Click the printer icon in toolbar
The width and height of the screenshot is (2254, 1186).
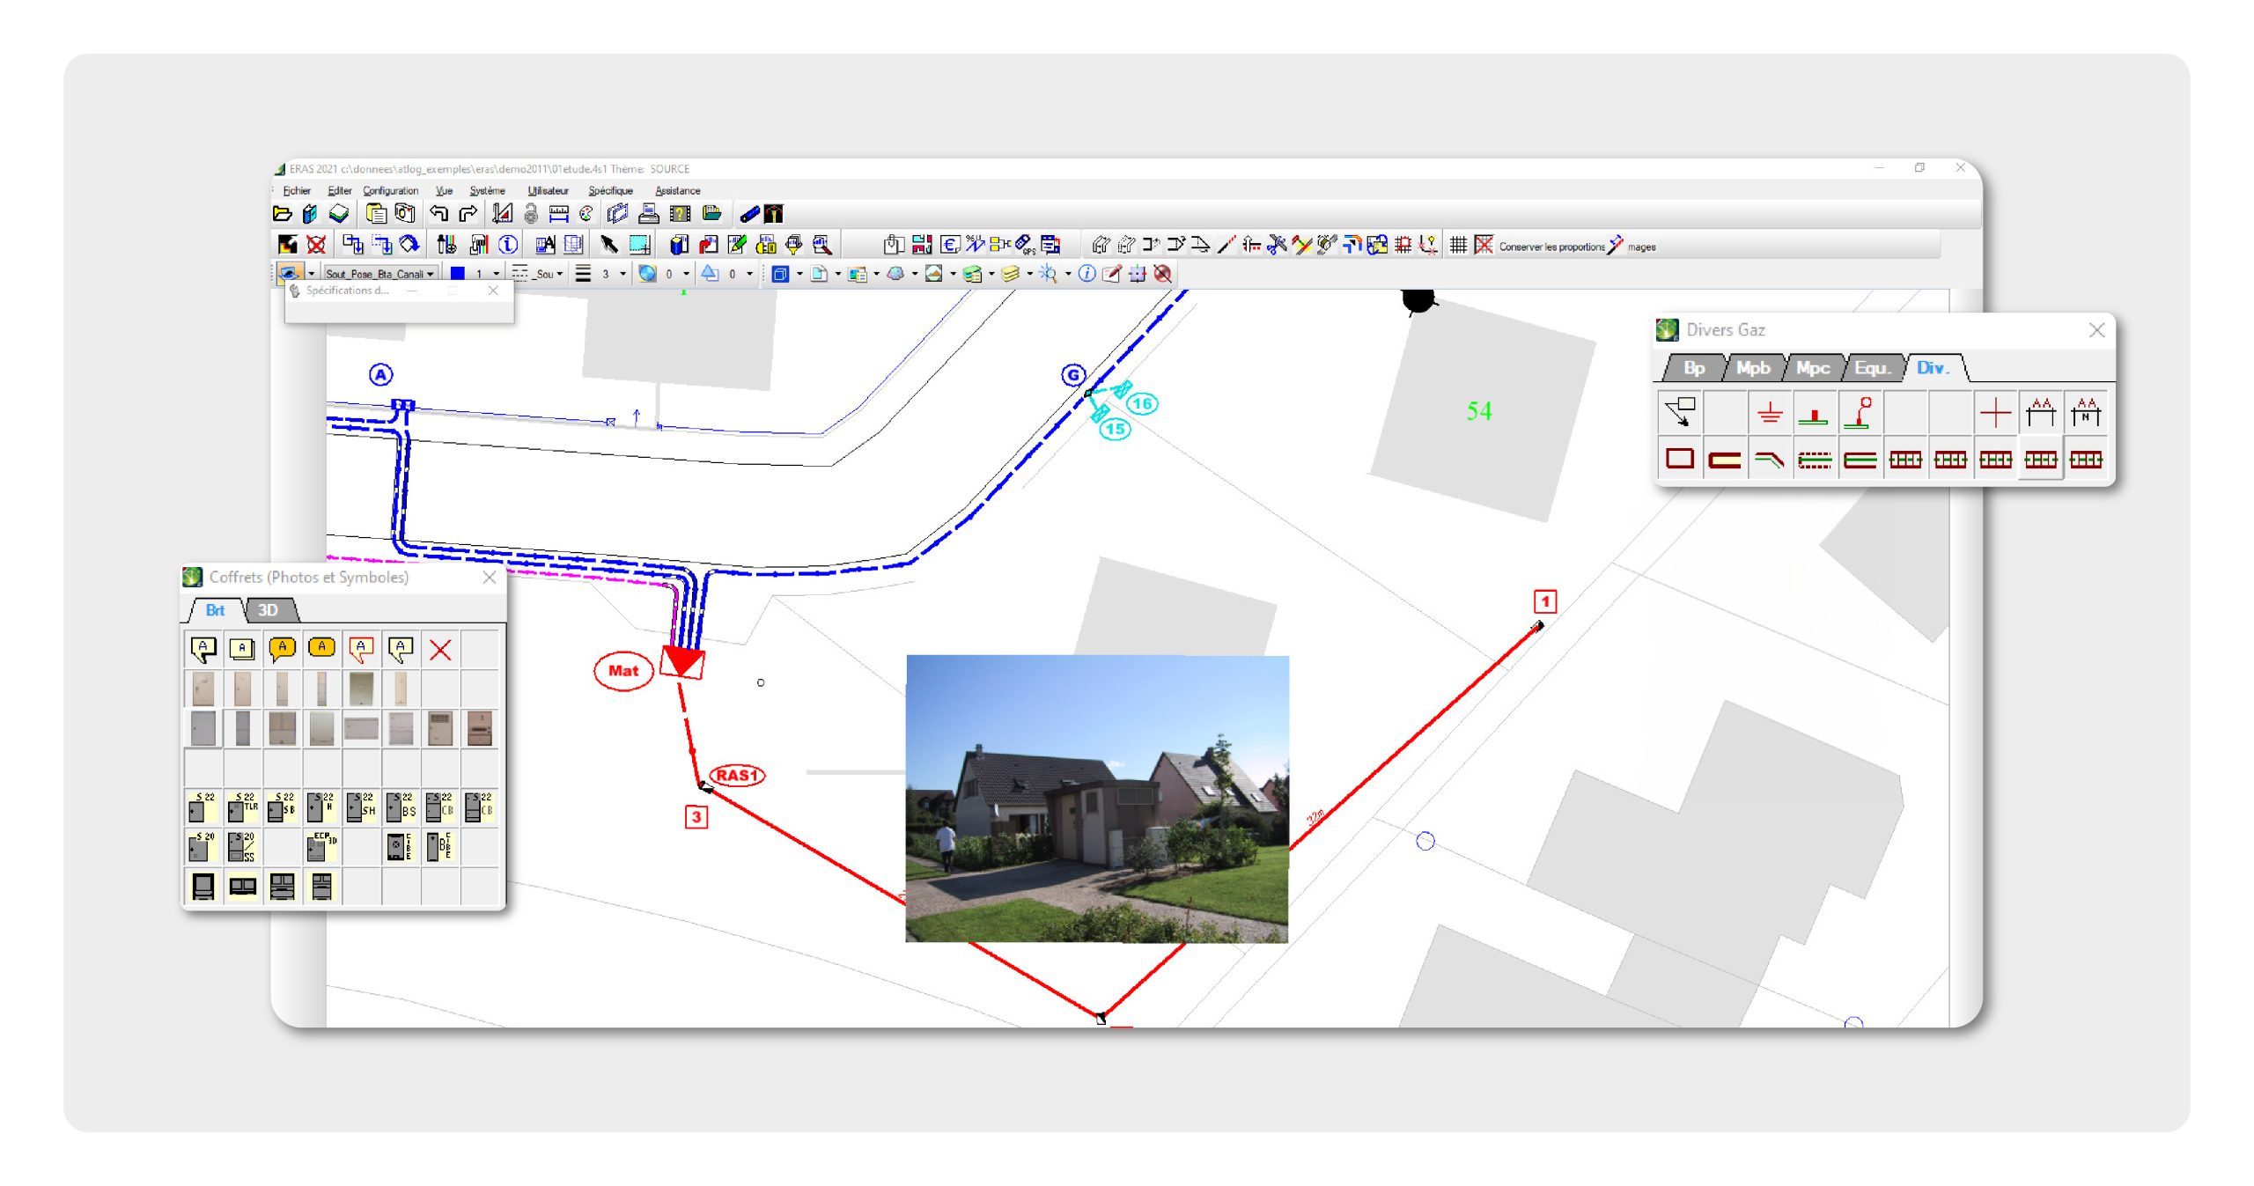(649, 213)
